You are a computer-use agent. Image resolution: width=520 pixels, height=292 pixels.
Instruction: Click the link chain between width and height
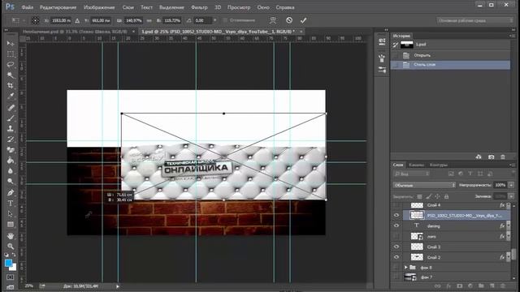[x=149, y=20]
